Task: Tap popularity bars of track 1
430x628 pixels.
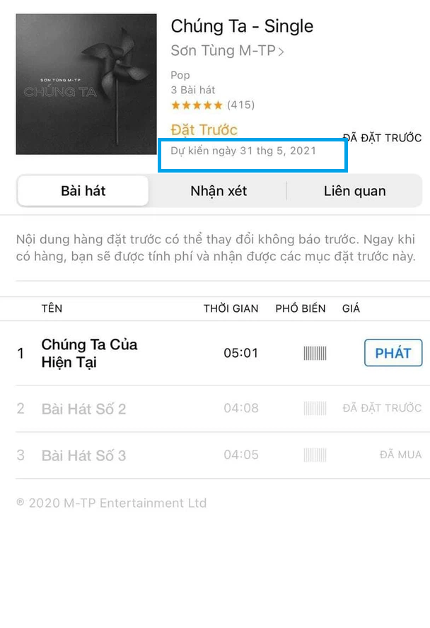Action: pyautogui.click(x=315, y=354)
